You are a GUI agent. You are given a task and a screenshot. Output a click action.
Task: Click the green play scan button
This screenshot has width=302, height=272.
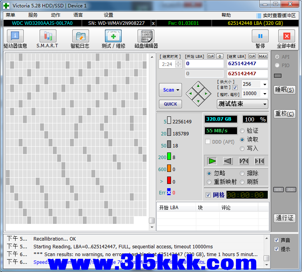click(212, 161)
